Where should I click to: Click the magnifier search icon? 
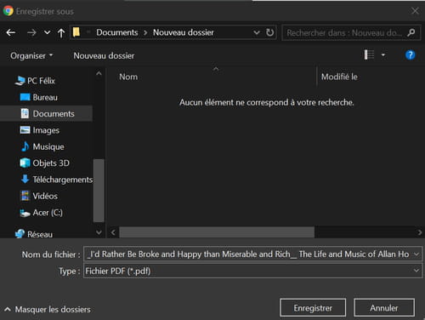pos(411,32)
